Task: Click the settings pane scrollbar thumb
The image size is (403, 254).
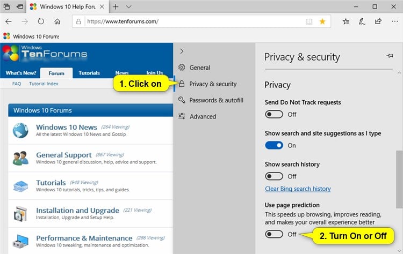Action: 399,180
